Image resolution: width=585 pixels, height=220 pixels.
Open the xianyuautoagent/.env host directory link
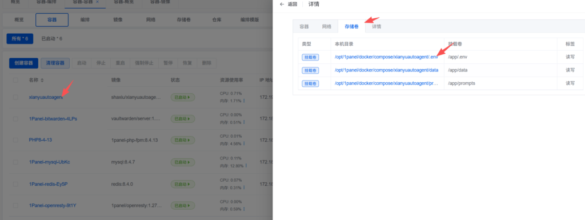(387, 57)
